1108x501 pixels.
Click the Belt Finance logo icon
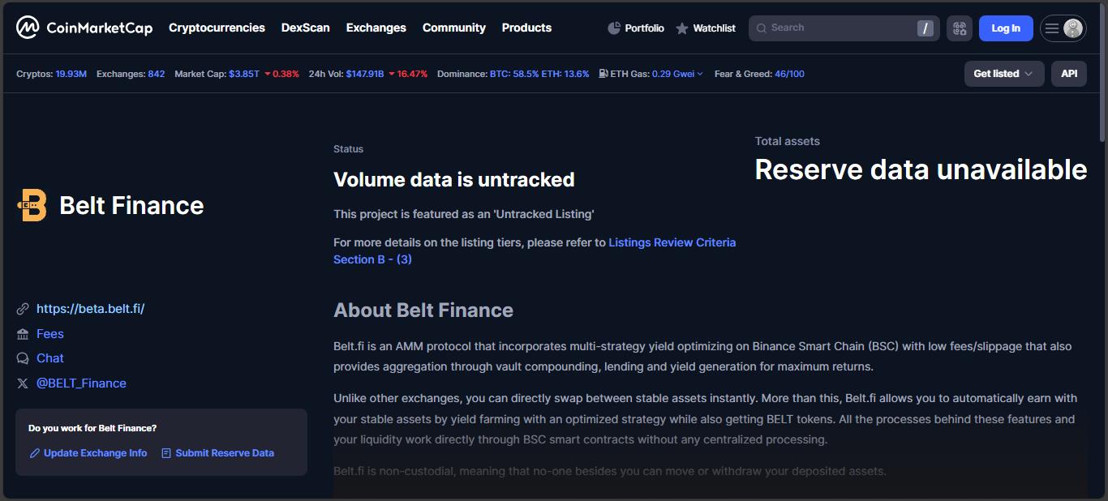click(x=33, y=205)
